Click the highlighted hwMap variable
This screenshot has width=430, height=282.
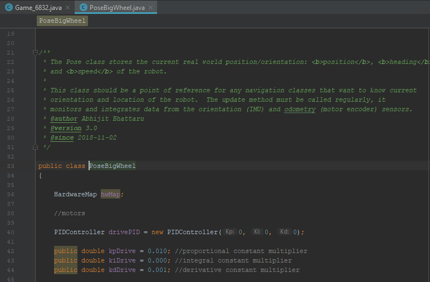(110, 194)
